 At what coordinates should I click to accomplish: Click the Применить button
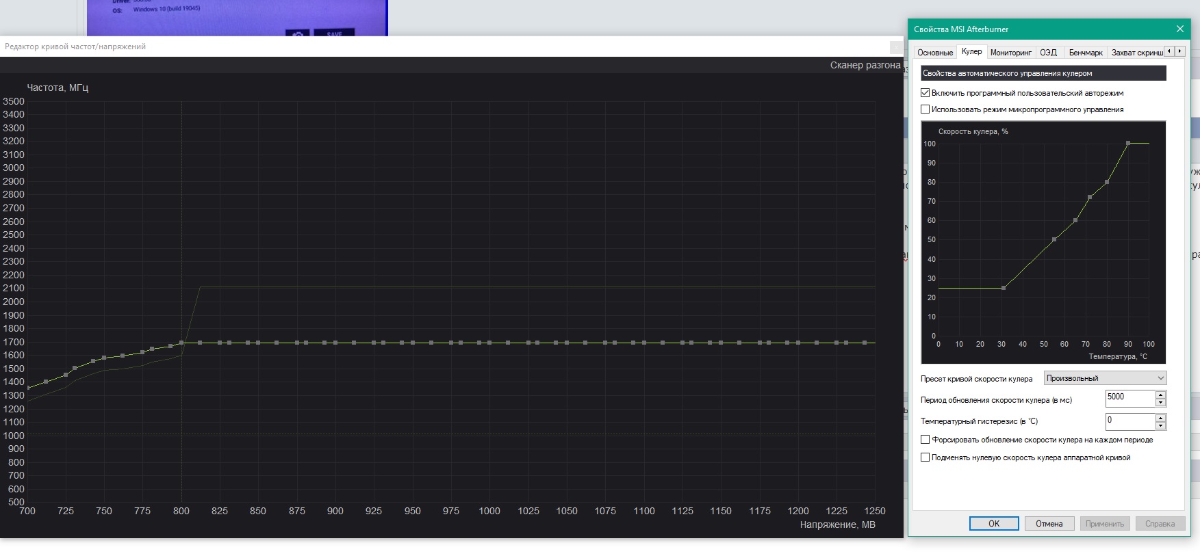point(1104,524)
